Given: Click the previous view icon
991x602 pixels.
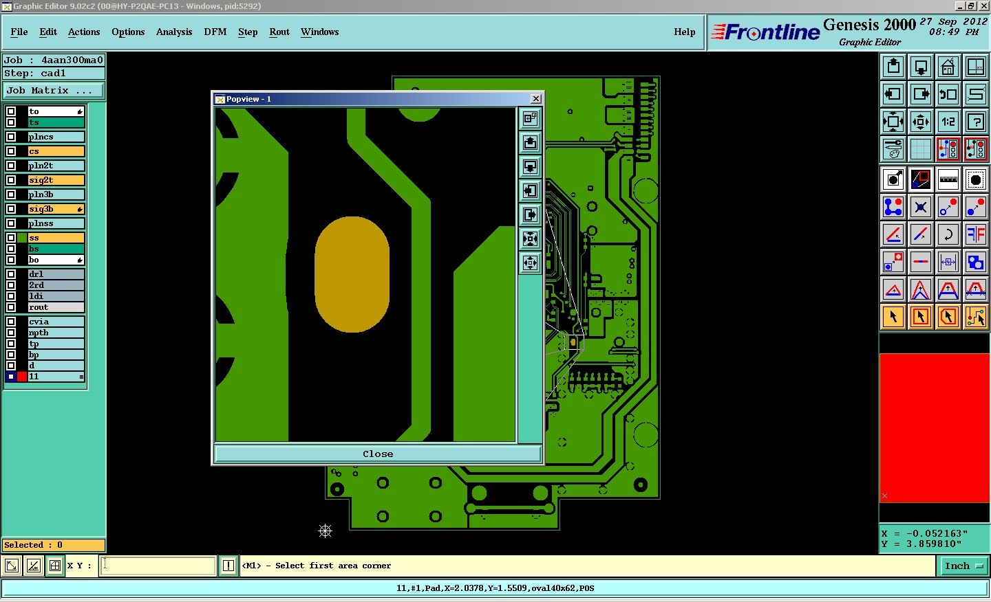Looking at the screenshot, I should point(948,94).
